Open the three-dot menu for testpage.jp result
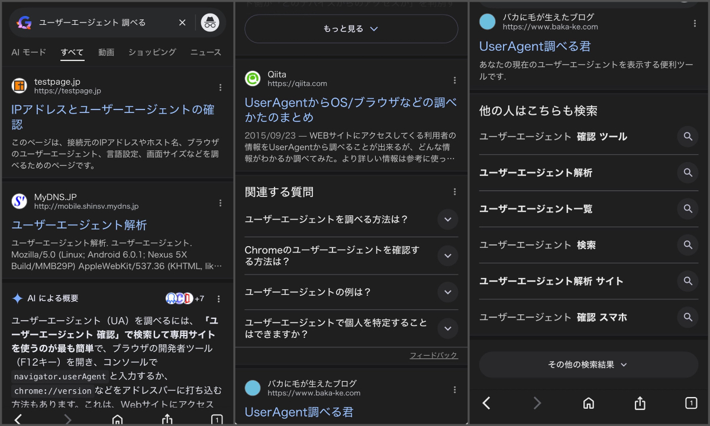 220,87
